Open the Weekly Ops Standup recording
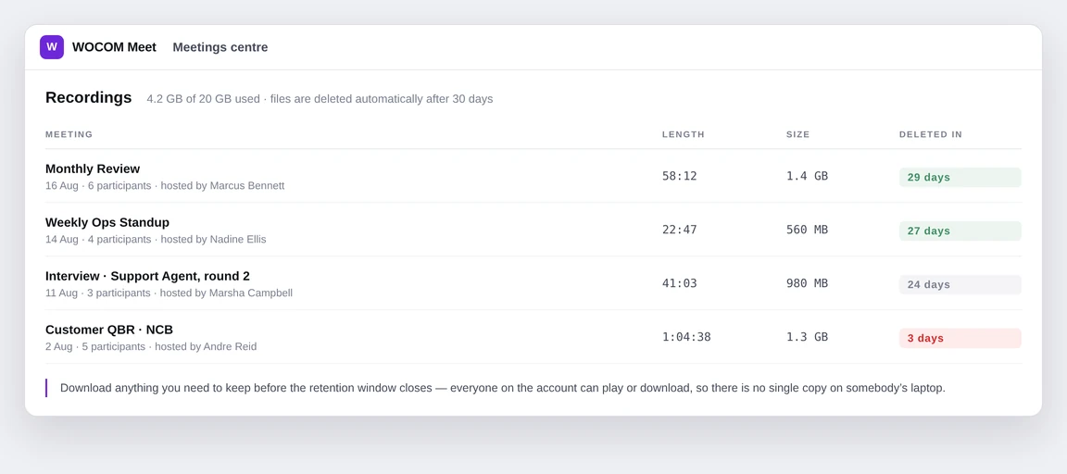 pyautogui.click(x=533, y=230)
